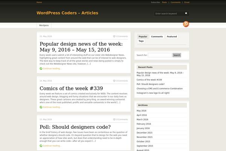Image resolution: width=226 pixels, height=151 pixels.
Task: Open Choosing a CMS and E-commerce Combination
Action: tap(160, 88)
